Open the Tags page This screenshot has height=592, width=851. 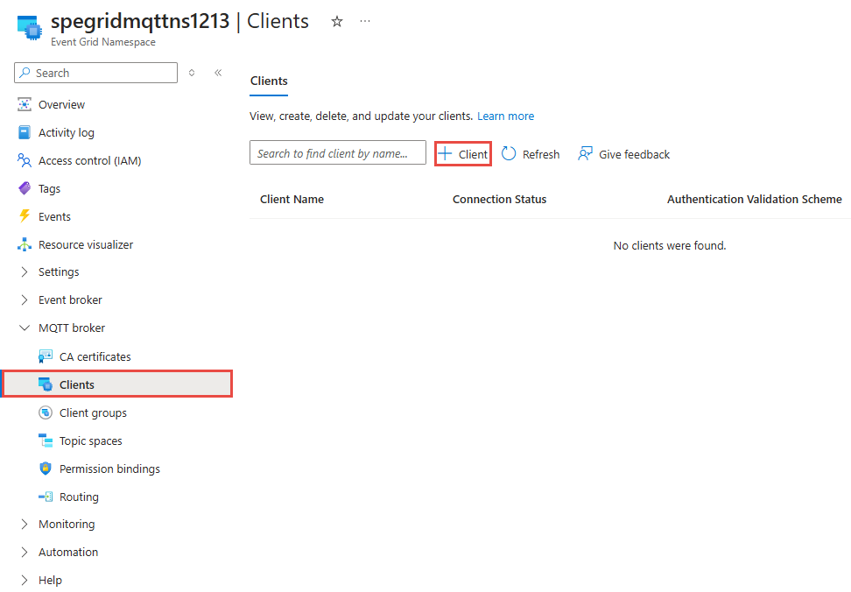pos(49,189)
